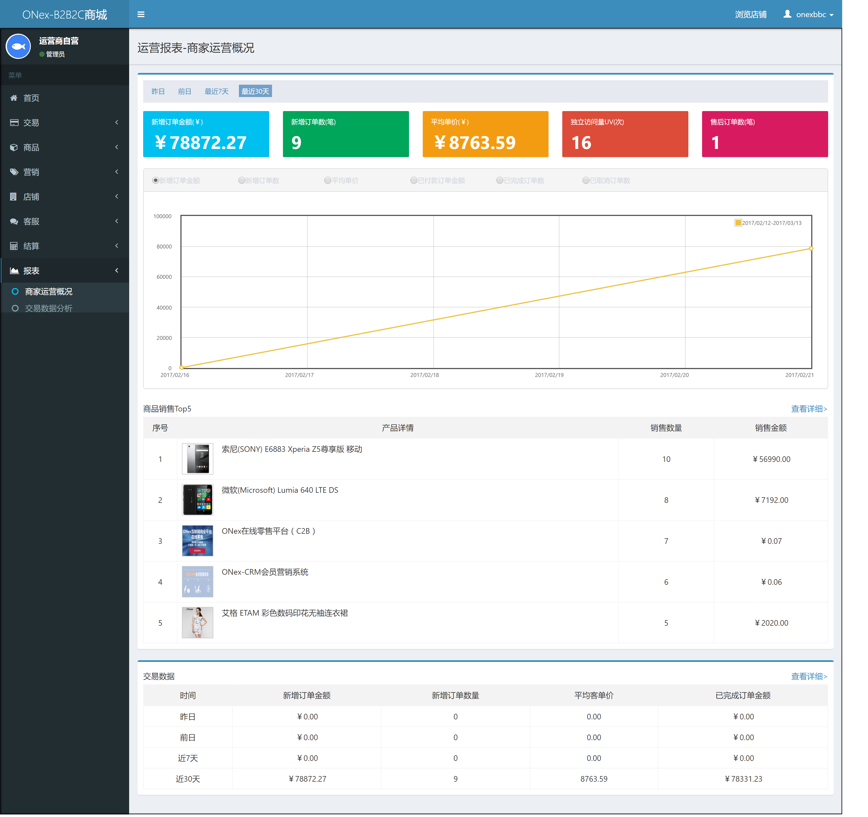The width and height of the screenshot is (868, 817).
Task: Switch to the 昨日 tab
Action: (x=158, y=92)
